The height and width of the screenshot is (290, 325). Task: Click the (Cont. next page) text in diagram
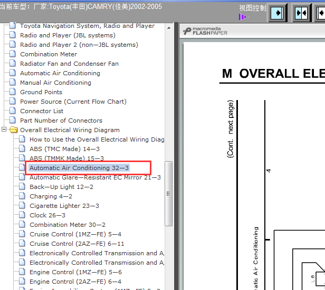tap(230, 129)
